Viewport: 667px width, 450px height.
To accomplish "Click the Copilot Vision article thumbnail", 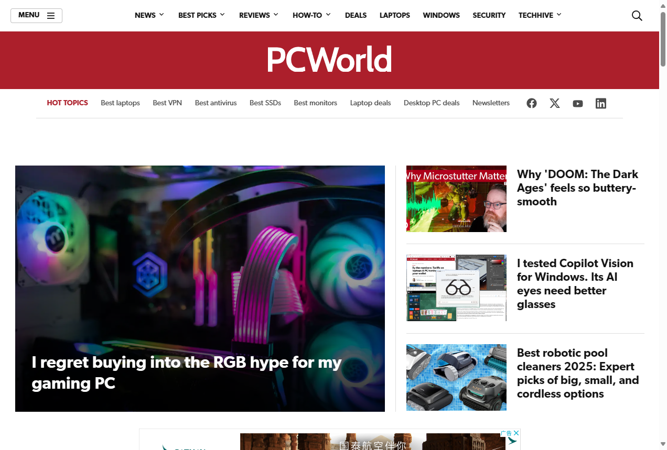I will tap(456, 288).
